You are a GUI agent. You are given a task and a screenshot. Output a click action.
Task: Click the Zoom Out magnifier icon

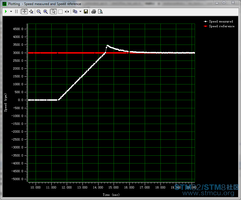coord(39,12)
